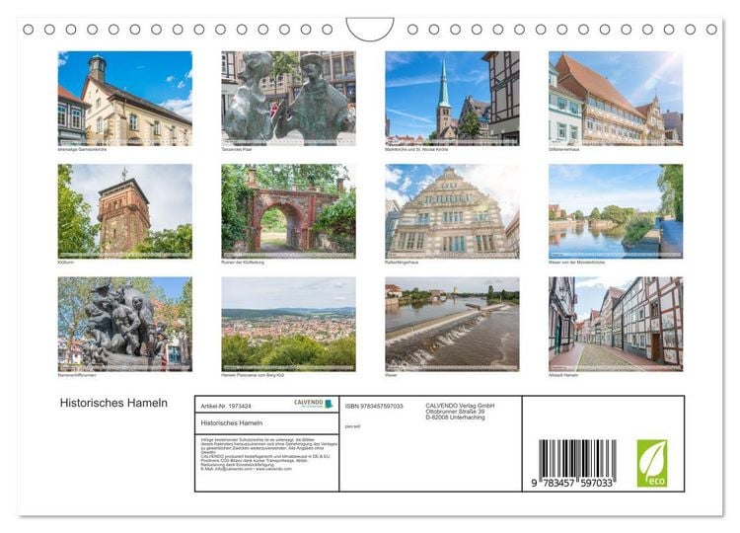Click the half-circle hanger cutout at top
Image resolution: width=740 pixels, height=533 pixels.
pyautogui.click(x=370, y=29)
